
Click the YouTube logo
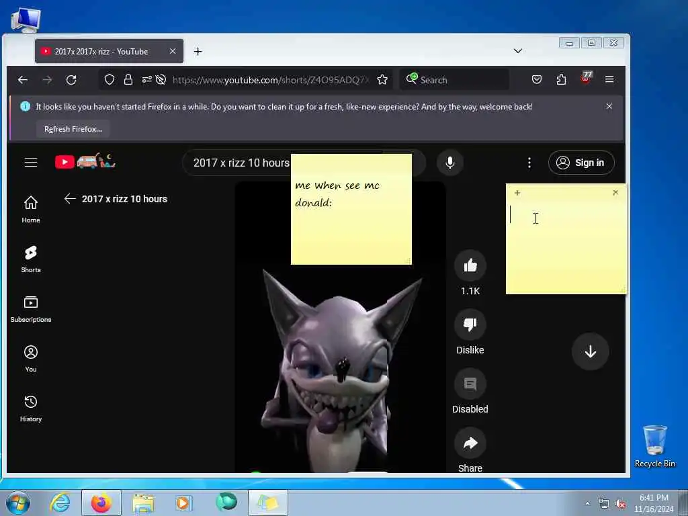pos(85,161)
